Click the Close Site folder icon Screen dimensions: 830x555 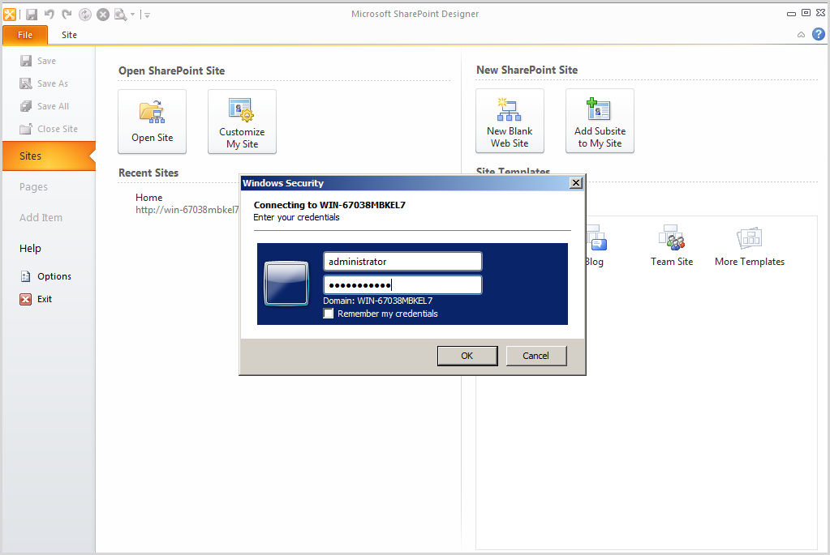tap(26, 129)
